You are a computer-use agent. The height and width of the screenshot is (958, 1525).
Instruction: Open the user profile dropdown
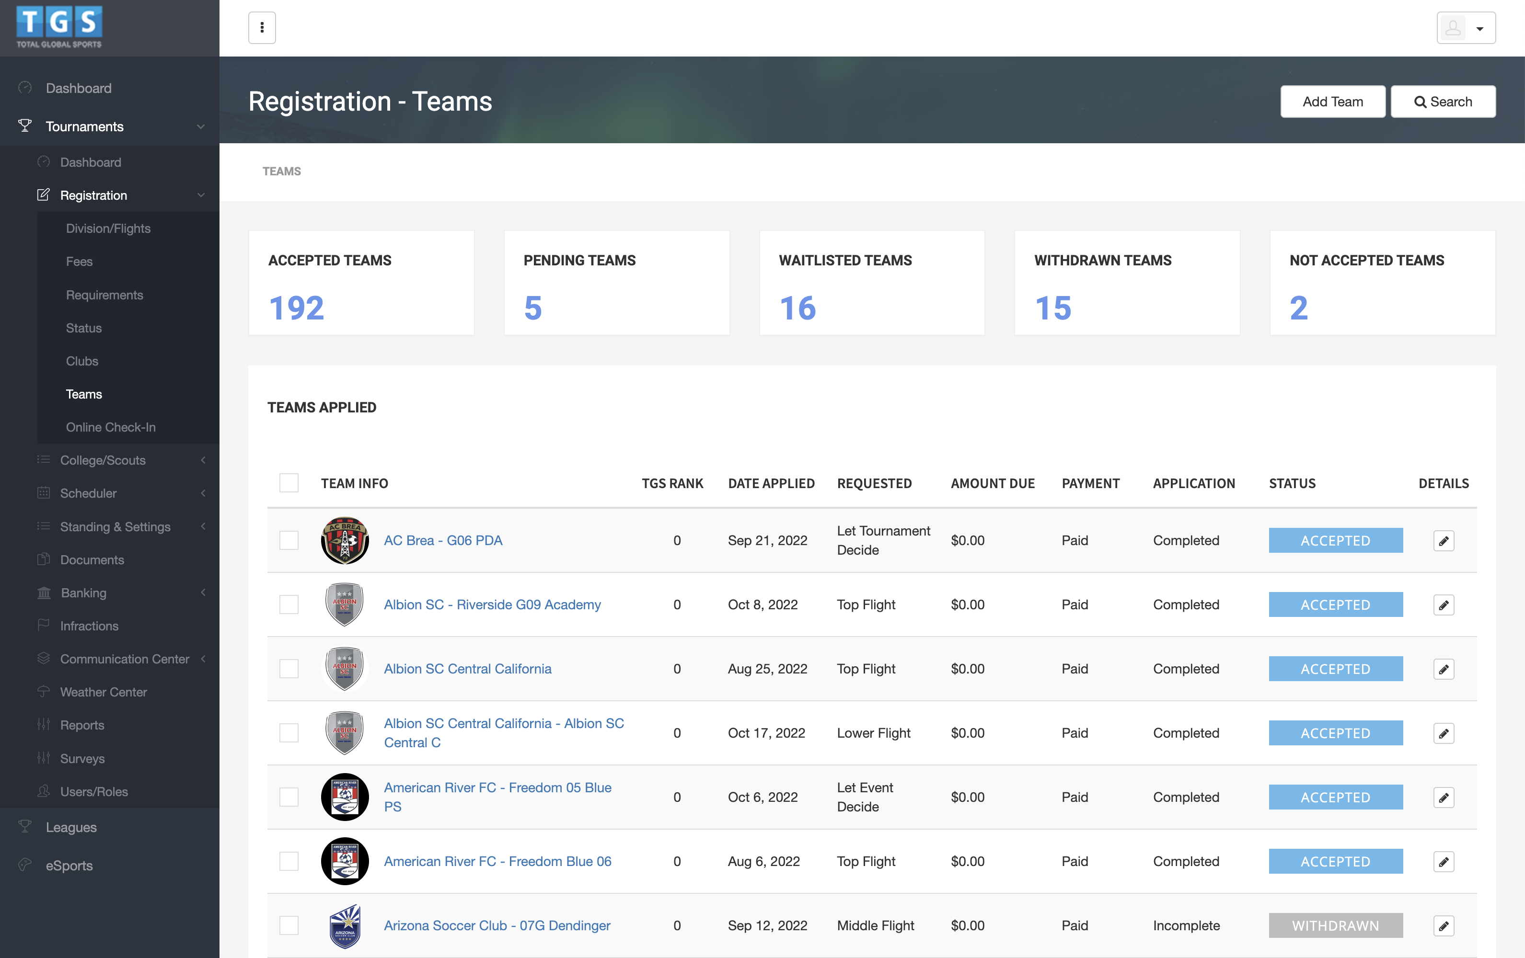tap(1466, 28)
